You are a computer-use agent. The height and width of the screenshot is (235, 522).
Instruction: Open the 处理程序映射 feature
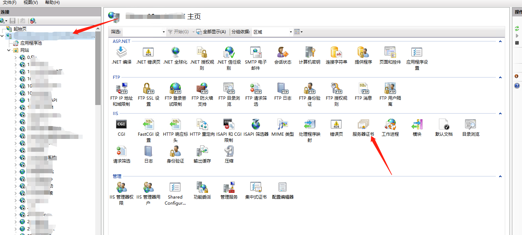(310, 131)
